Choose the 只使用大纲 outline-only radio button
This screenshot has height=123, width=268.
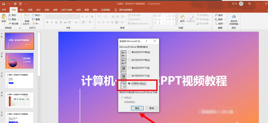tap(129, 83)
